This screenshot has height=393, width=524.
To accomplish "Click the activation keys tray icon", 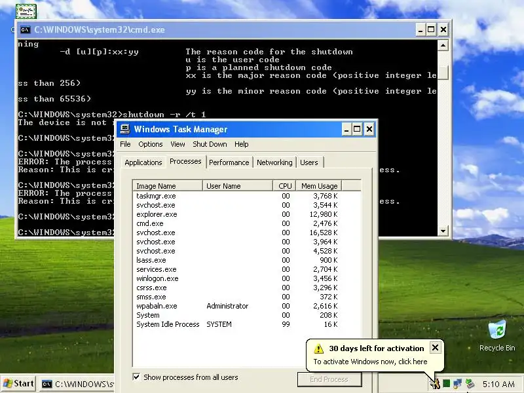I will (x=435, y=384).
